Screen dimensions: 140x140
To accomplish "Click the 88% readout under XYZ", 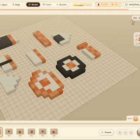I will pyautogui.click(x=133, y=24).
